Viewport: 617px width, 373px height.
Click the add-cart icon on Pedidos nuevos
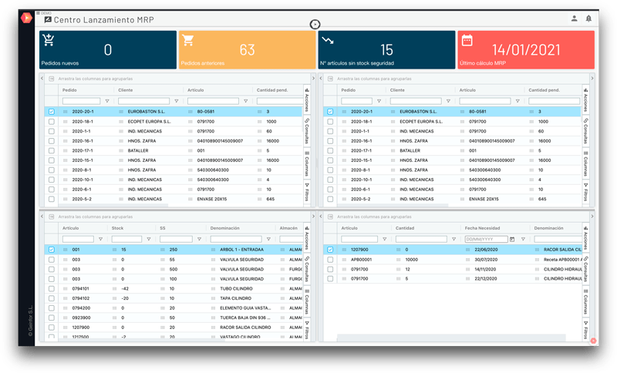[x=49, y=41]
